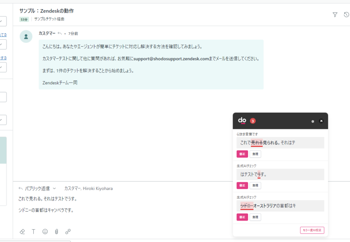Open the ticket events history icon

[x=346, y=15]
